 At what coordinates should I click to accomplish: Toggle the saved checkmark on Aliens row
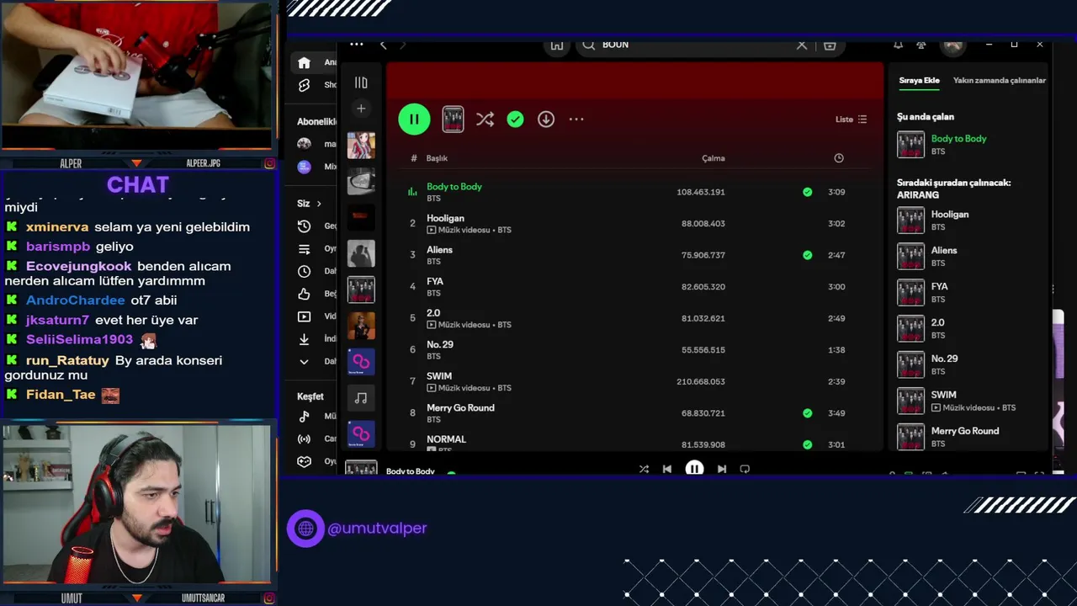pos(808,255)
